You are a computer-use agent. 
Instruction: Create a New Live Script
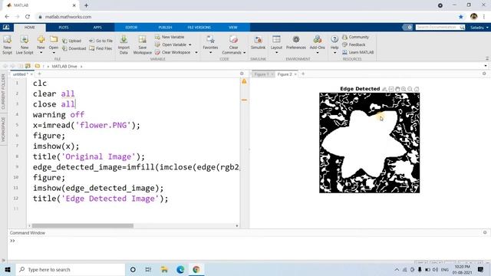click(x=25, y=44)
